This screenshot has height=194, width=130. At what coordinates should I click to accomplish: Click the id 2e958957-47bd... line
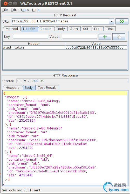pyautogui.click(x=47, y=171)
